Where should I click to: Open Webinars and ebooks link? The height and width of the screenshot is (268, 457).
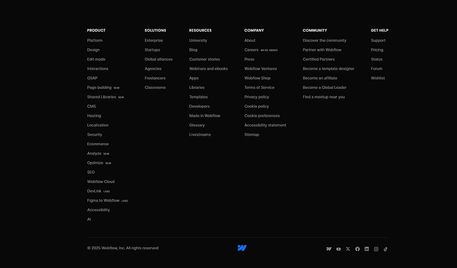pos(208,69)
